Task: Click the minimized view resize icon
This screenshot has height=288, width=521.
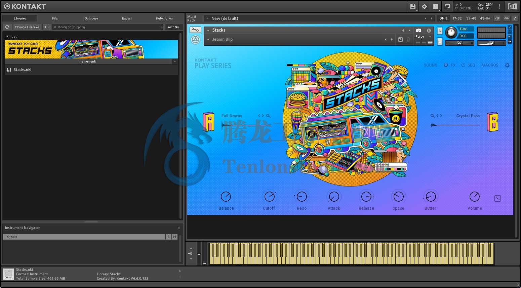Action: pyautogui.click(x=447, y=6)
